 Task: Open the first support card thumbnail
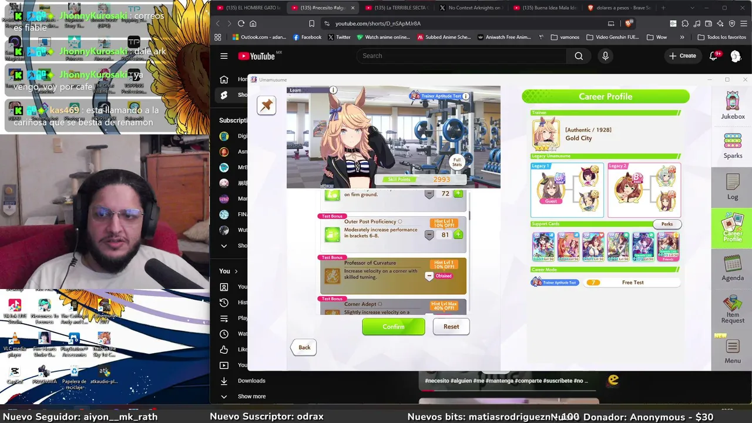543,247
